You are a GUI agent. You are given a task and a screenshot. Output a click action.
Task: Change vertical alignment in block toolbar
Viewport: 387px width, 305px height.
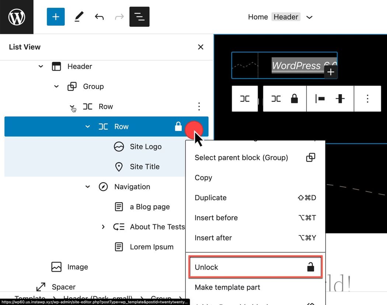(340, 99)
